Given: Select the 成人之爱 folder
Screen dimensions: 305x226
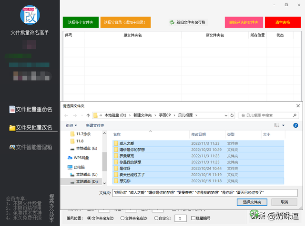Looking at the screenshot, I should (198, 143).
